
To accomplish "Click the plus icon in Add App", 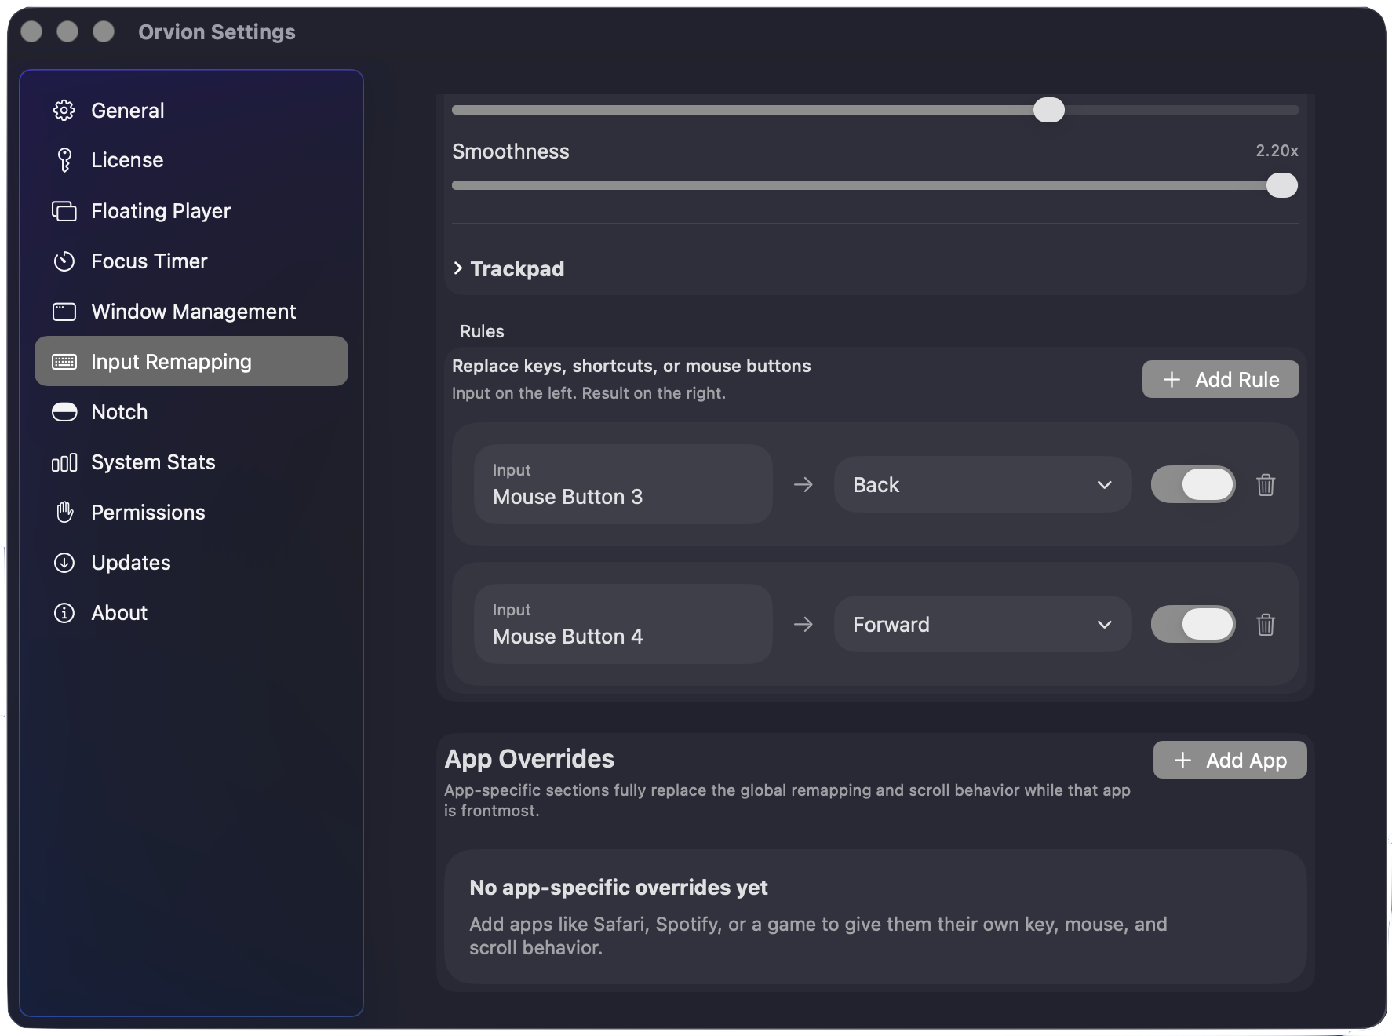I will pyautogui.click(x=1182, y=760).
